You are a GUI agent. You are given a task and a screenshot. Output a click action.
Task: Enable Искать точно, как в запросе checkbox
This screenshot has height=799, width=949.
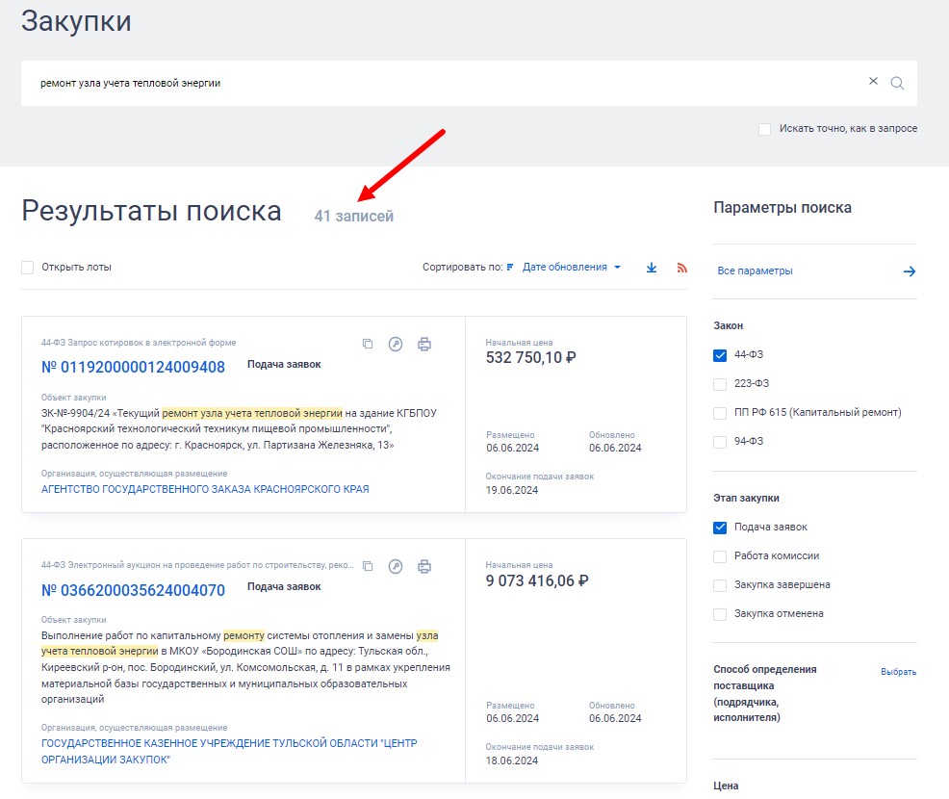pyautogui.click(x=764, y=129)
